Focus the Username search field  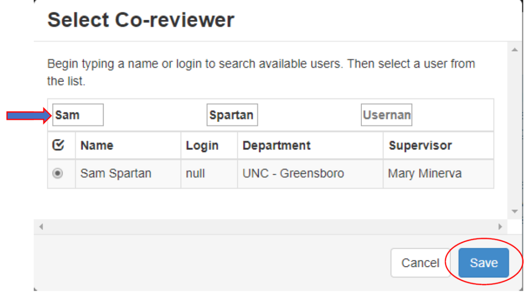click(x=387, y=115)
